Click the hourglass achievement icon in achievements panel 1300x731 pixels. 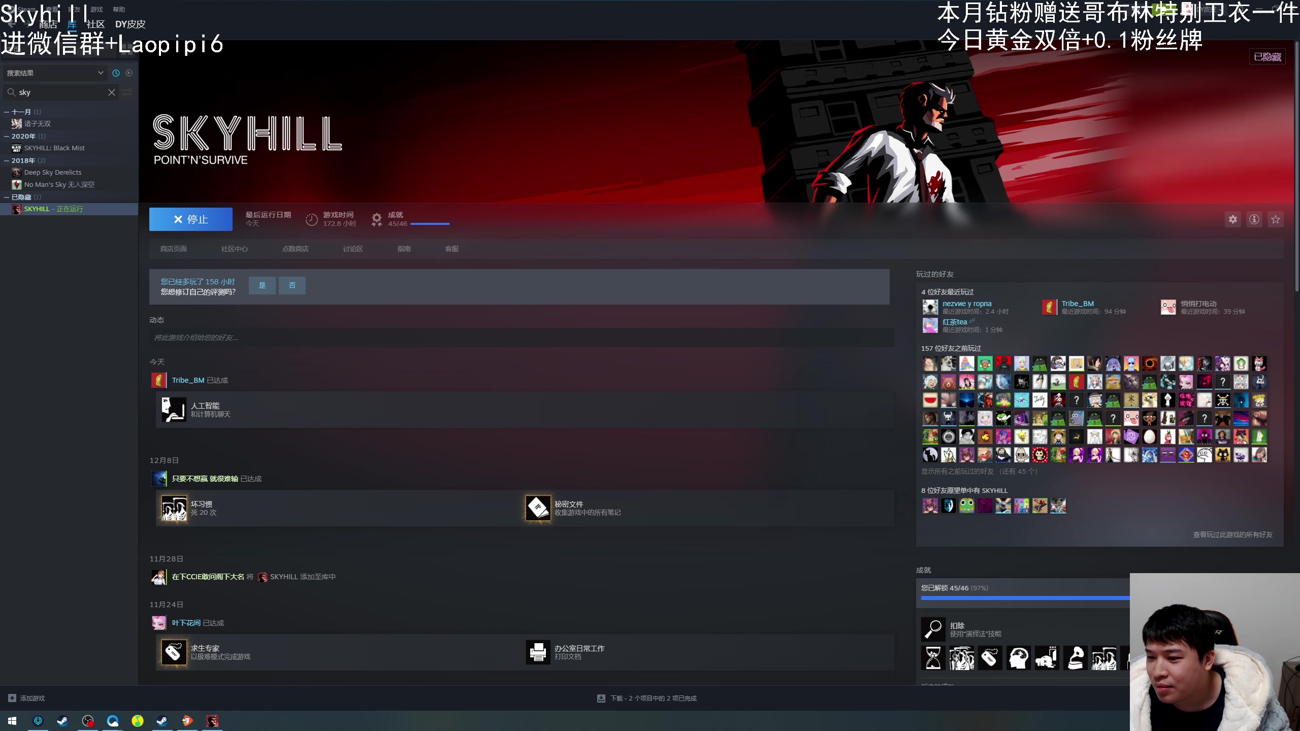[x=933, y=658]
